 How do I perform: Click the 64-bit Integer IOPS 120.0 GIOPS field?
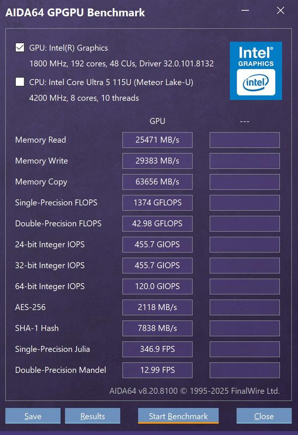coord(157,286)
